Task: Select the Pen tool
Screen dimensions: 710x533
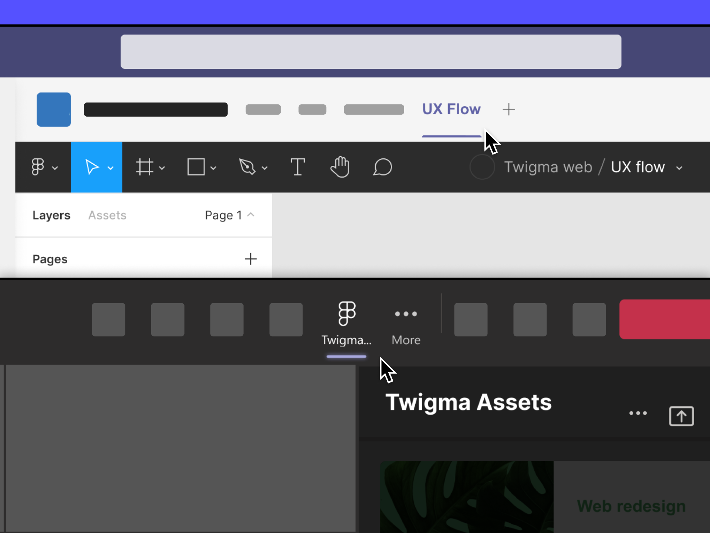Action: 247,167
